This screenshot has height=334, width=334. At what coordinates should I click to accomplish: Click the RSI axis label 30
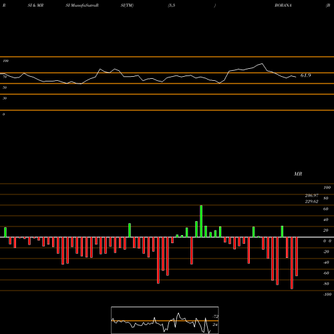pyautogui.click(x=5, y=98)
